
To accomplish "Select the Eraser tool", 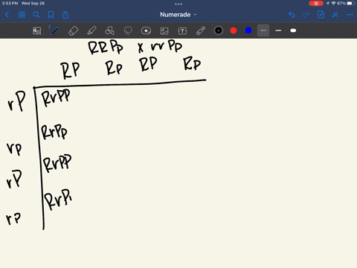I will coord(73,31).
